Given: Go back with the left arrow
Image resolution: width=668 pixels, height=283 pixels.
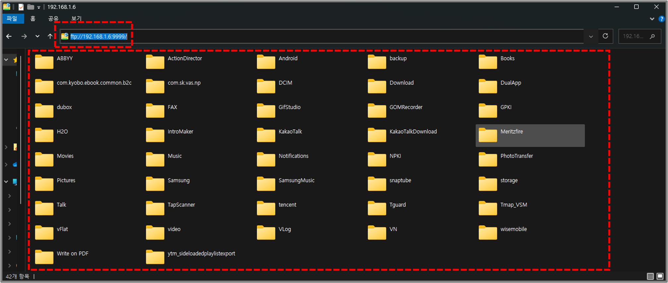Looking at the screenshot, I should pyautogui.click(x=9, y=36).
